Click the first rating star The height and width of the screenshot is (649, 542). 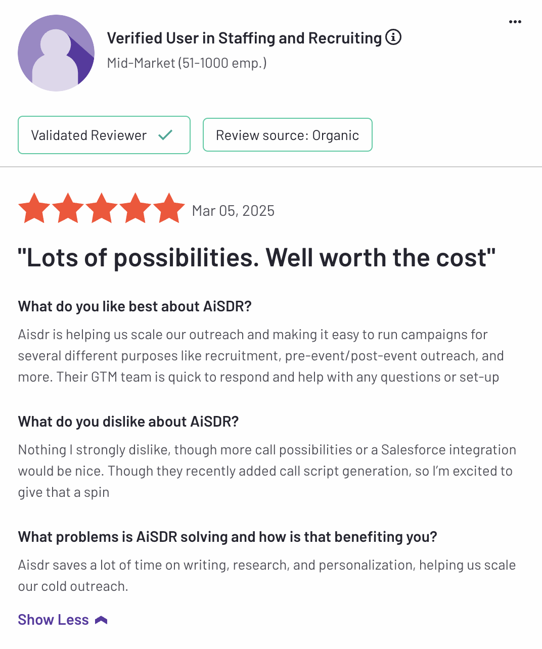point(34,208)
